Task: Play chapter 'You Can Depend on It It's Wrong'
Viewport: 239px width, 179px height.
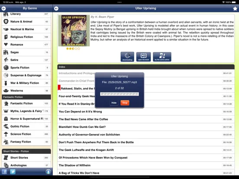Action: click(x=146, y=112)
